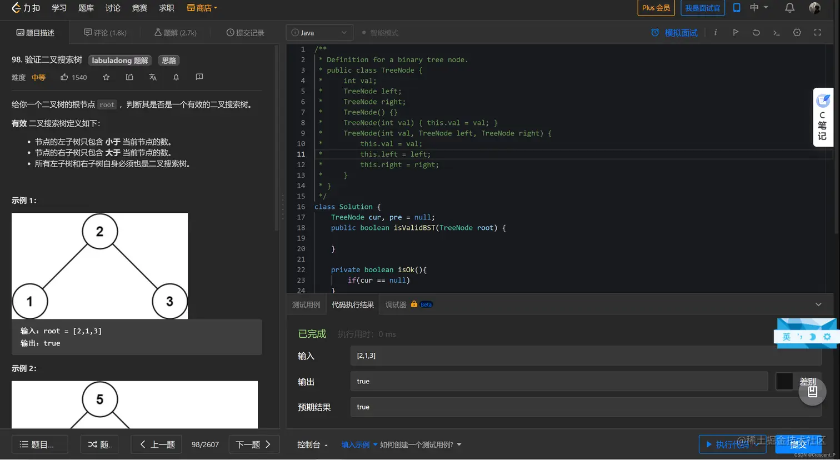Click the editor info icon
Viewport: 840px width, 460px height.
pyautogui.click(x=716, y=33)
